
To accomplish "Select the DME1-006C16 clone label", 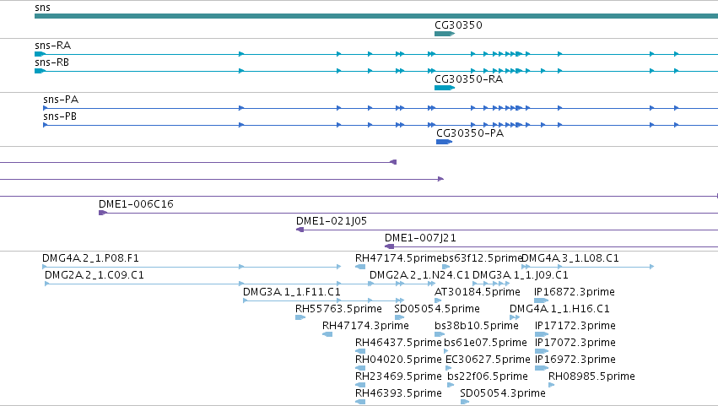I will 136,204.
